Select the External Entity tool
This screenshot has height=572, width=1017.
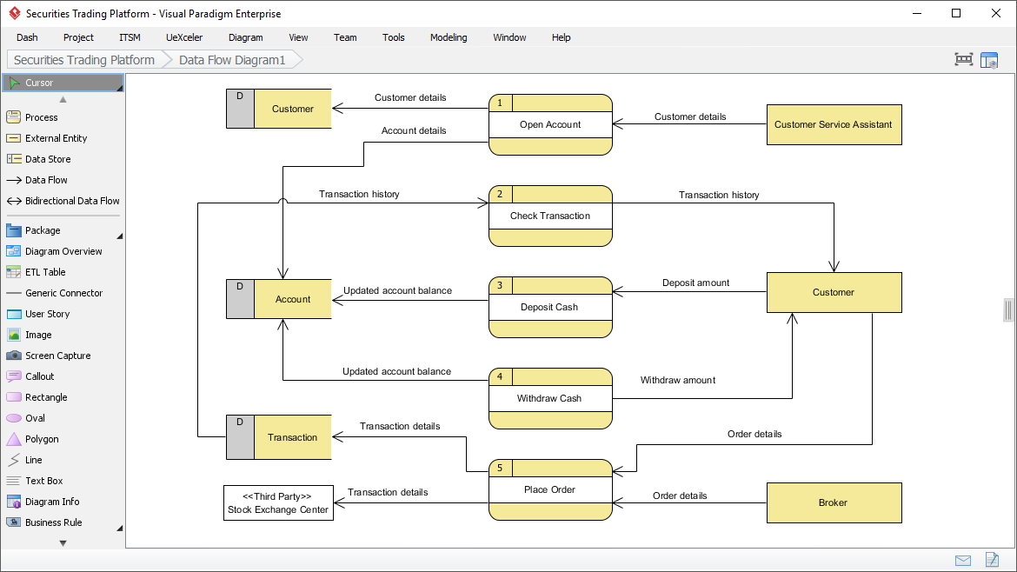click(x=52, y=138)
